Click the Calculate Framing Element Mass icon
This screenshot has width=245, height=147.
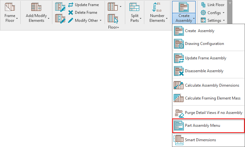tap(179, 98)
